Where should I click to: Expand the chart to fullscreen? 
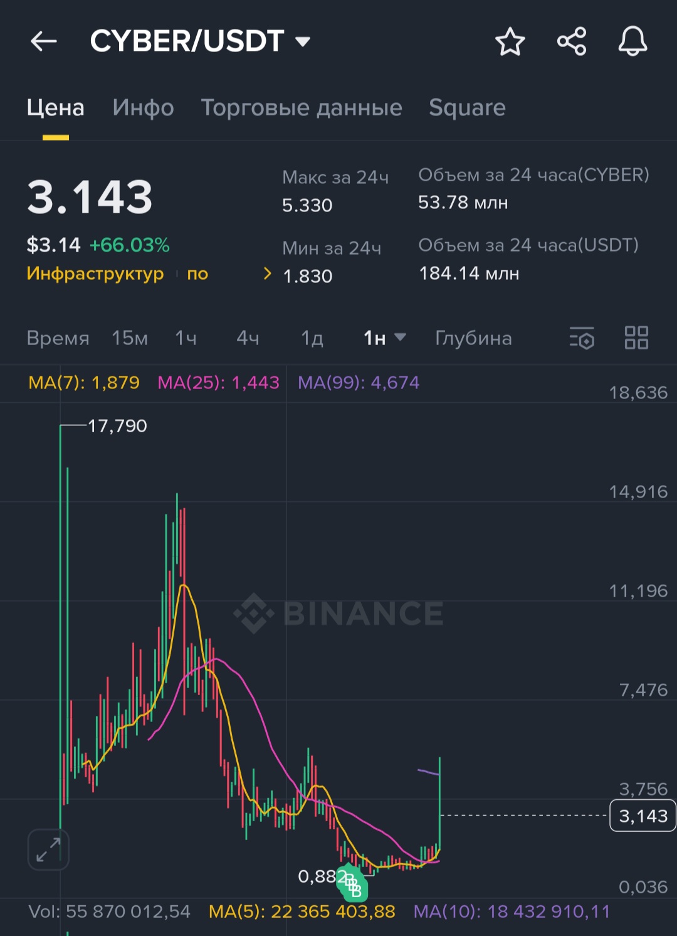(48, 849)
